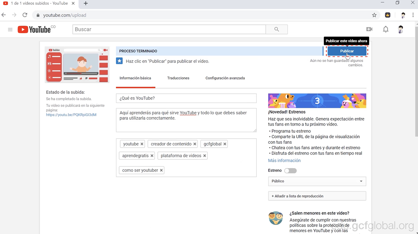
Task: Click the Estrenos promotional banner image
Action: click(317, 101)
